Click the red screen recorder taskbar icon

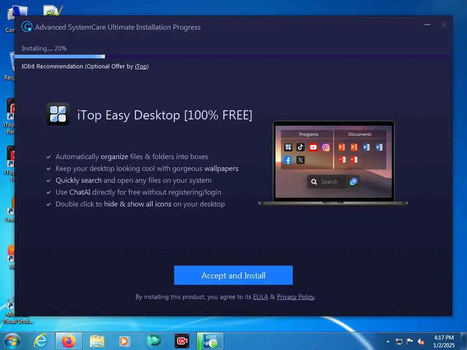pos(182,341)
